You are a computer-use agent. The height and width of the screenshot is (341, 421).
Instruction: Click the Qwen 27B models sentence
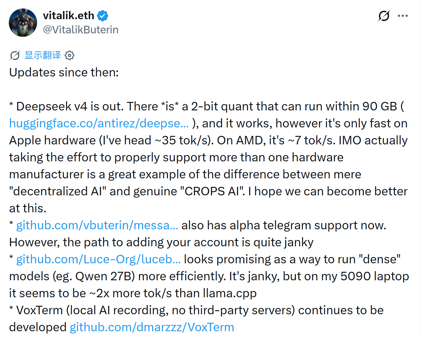(209, 276)
